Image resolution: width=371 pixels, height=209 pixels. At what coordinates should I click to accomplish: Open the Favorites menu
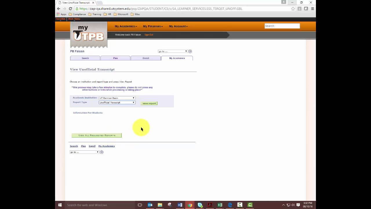61,19
